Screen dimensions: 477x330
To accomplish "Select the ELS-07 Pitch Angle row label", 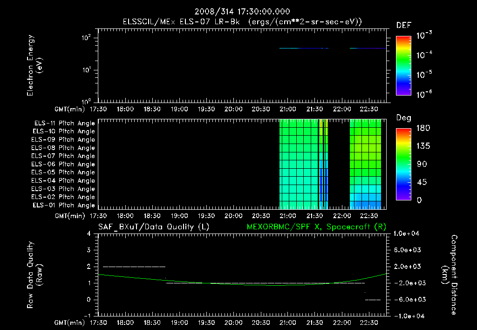I will coord(63,156).
